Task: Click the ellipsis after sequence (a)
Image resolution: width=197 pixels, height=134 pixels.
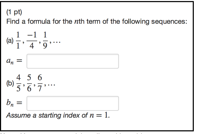Action: pos(56,42)
